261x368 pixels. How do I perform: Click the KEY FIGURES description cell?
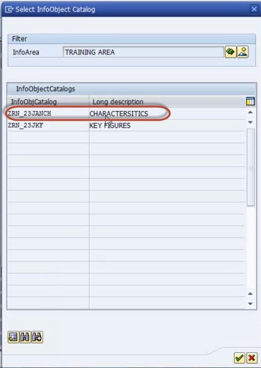click(167, 126)
